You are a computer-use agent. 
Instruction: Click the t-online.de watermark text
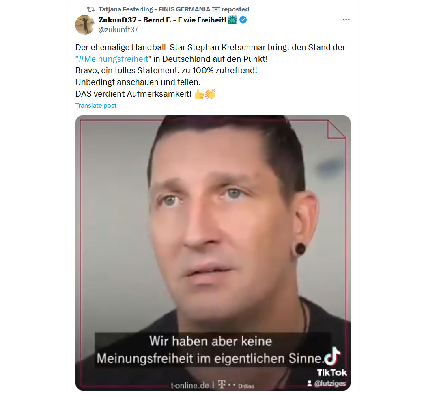189,385
